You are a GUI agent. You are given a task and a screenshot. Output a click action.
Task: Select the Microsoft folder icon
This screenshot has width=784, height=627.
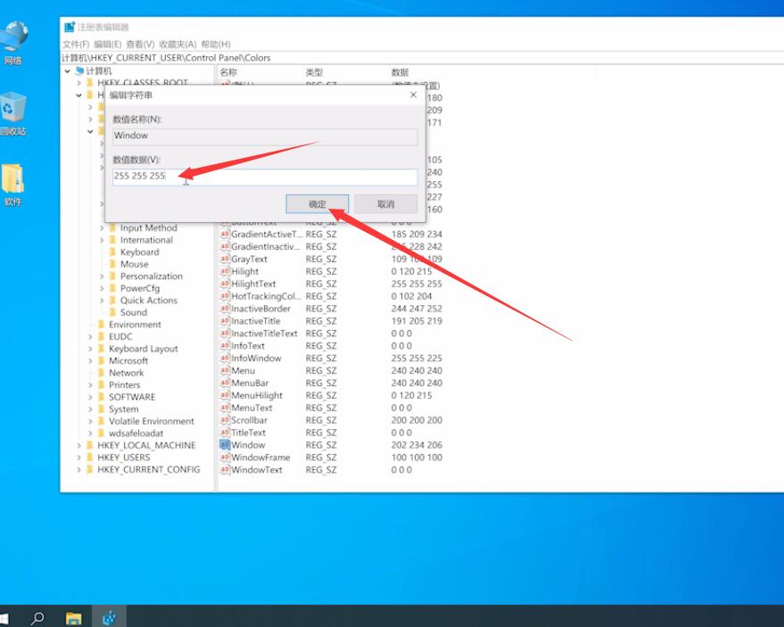click(x=102, y=361)
